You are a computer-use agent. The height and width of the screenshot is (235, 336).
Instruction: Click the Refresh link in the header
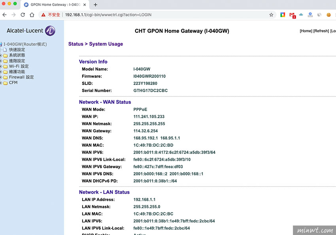tap(321, 31)
